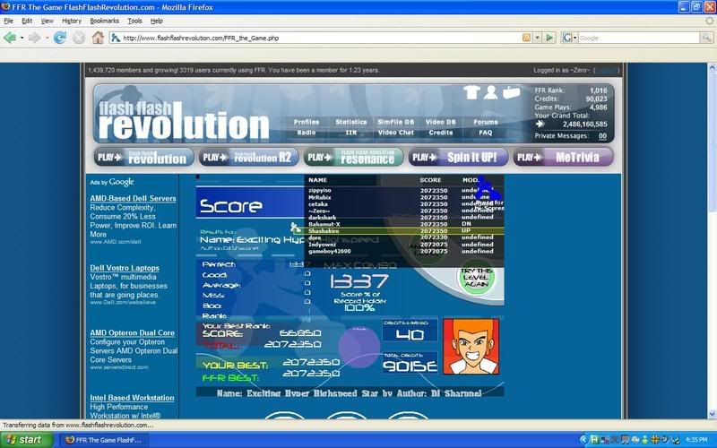Open the Tools menu
The height and width of the screenshot is (448, 717).
[x=134, y=20]
